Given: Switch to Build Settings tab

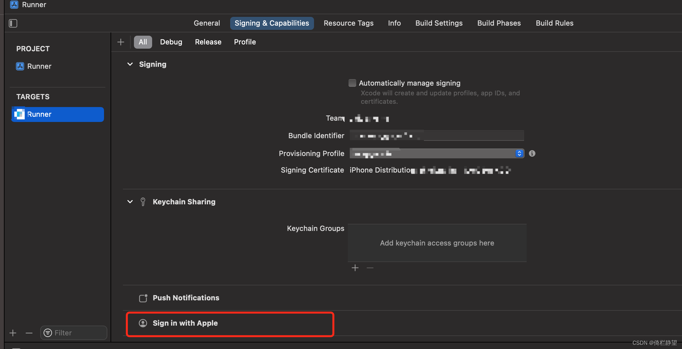Looking at the screenshot, I should point(439,23).
